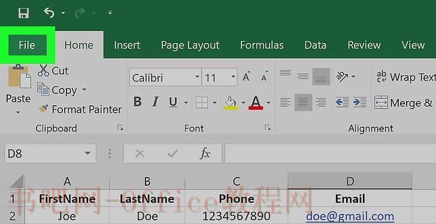Click the Increase Indent icon
This screenshot has width=436, height=224.
[x=360, y=102]
